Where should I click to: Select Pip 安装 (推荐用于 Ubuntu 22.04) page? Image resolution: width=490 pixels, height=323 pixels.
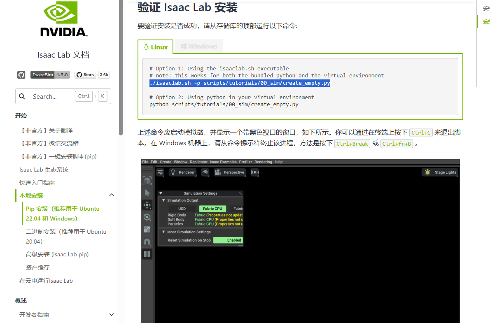coord(63,214)
